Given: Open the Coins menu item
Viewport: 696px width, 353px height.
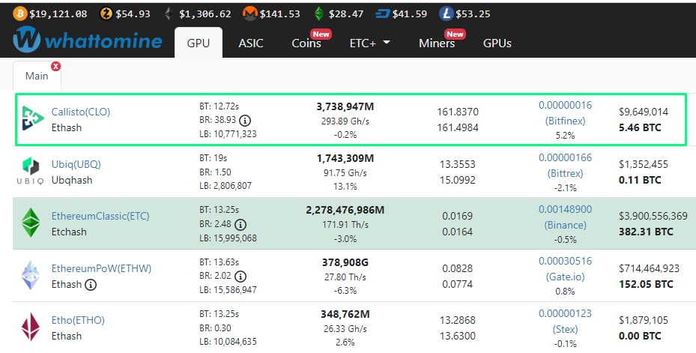Looking at the screenshot, I should pos(306,43).
